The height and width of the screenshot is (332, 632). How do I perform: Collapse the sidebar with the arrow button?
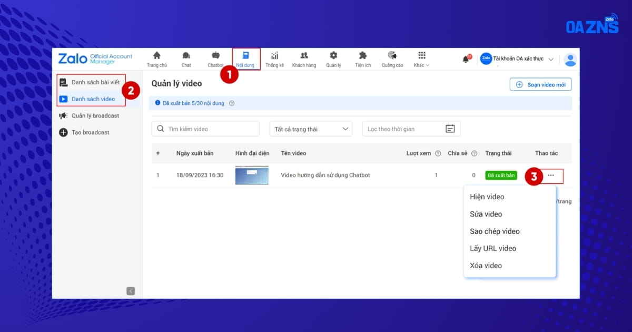pos(131,291)
